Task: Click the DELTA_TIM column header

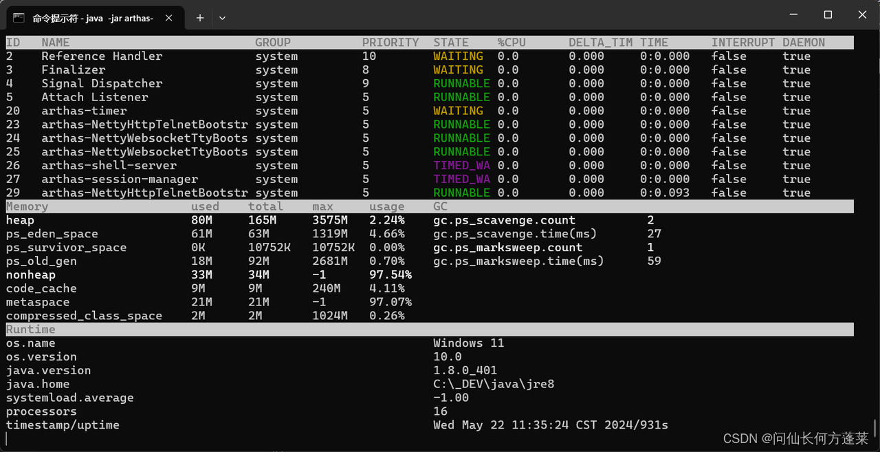Action: pos(601,43)
